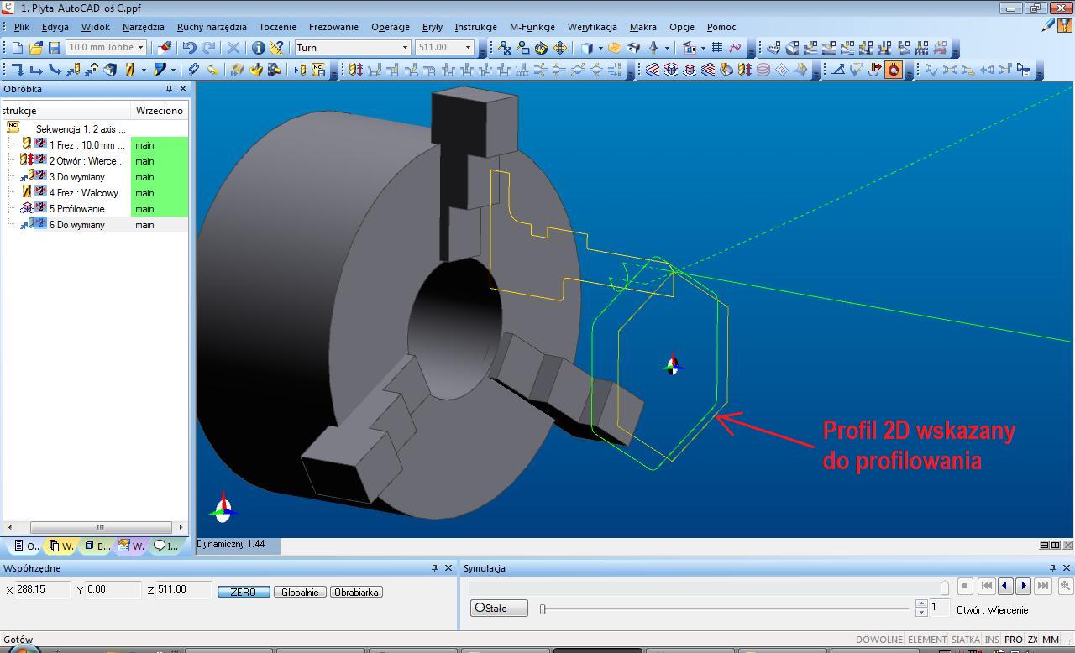Open the drill tool icon dropdown arrow
This screenshot has width=1075, height=653.
(x=144, y=70)
